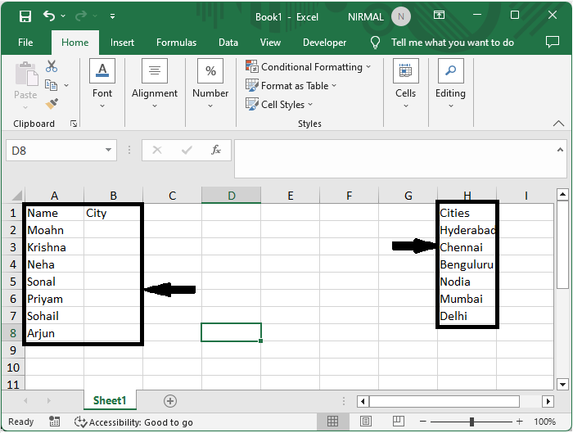Click the Mumbai cell

(467, 299)
